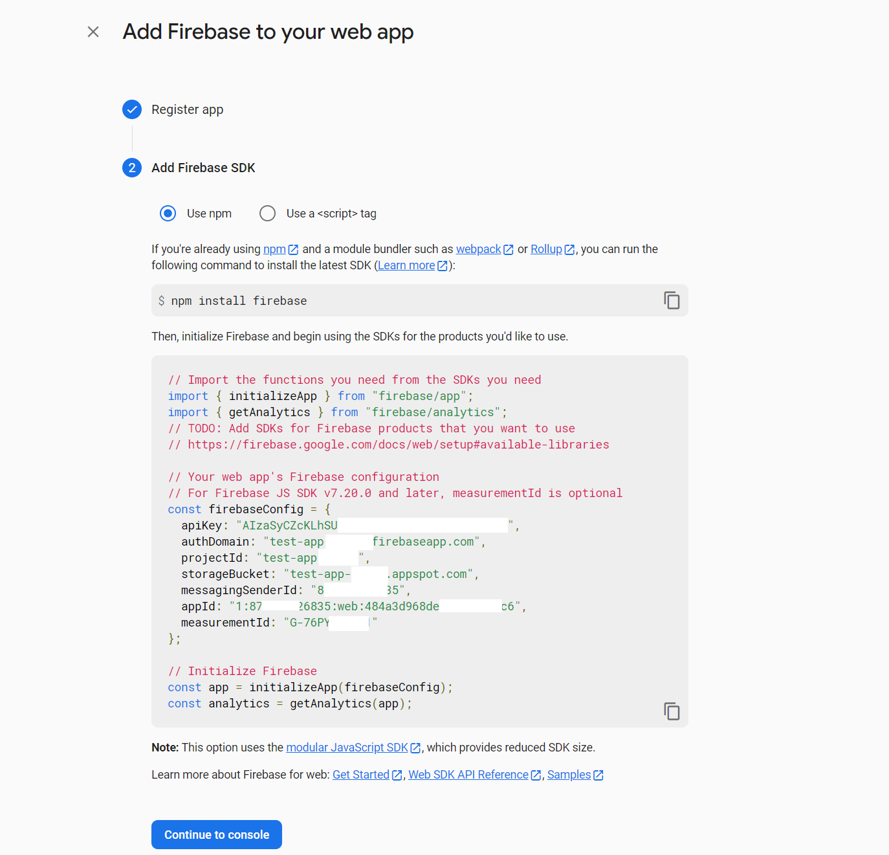The width and height of the screenshot is (889, 855).
Task: Select the Use a script tag option
Action: click(267, 214)
